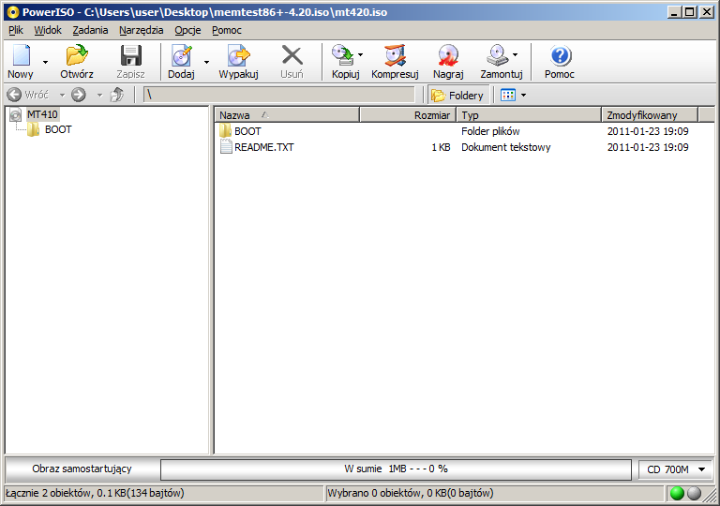Screen dimensions: 720x506
Task: Click the Otwórz open-file icon
Action: (x=77, y=55)
